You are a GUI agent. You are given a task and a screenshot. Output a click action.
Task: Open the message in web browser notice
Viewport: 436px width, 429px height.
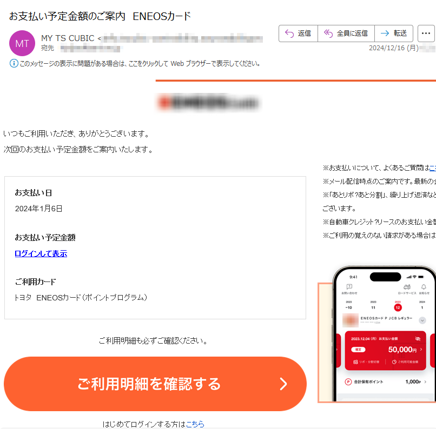140,64
